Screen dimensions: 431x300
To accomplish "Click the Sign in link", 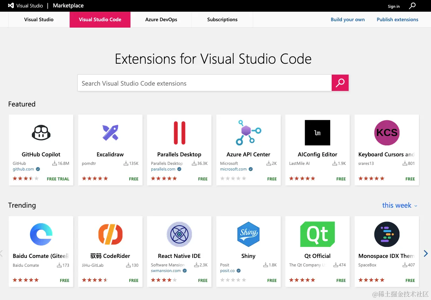I will click(394, 6).
